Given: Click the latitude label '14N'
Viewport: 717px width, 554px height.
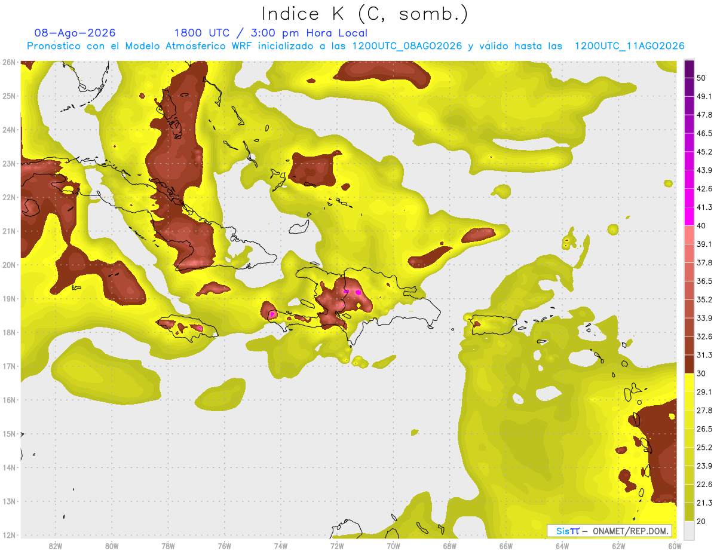Looking at the screenshot, I should coord(9,467).
